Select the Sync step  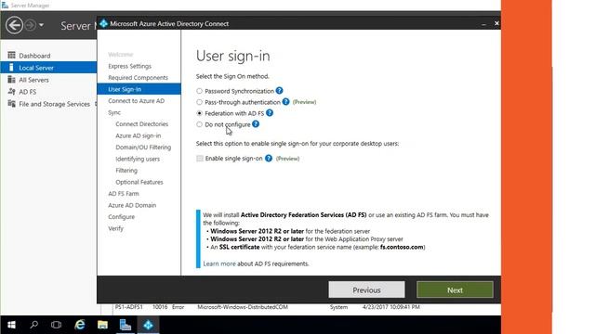tap(114, 112)
